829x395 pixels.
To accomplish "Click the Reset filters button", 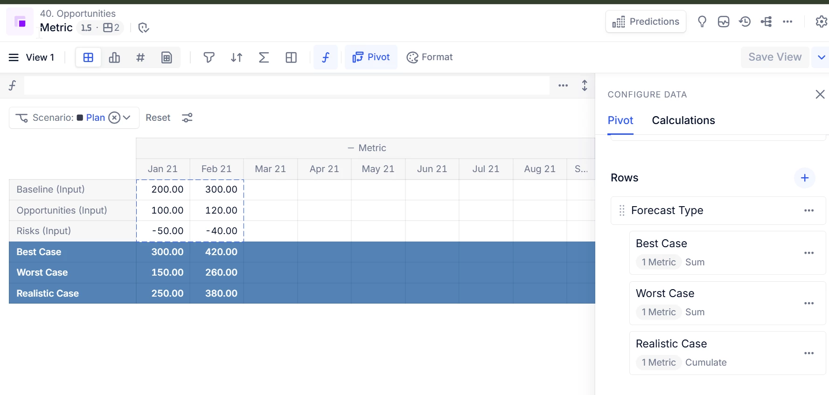I will tap(158, 118).
